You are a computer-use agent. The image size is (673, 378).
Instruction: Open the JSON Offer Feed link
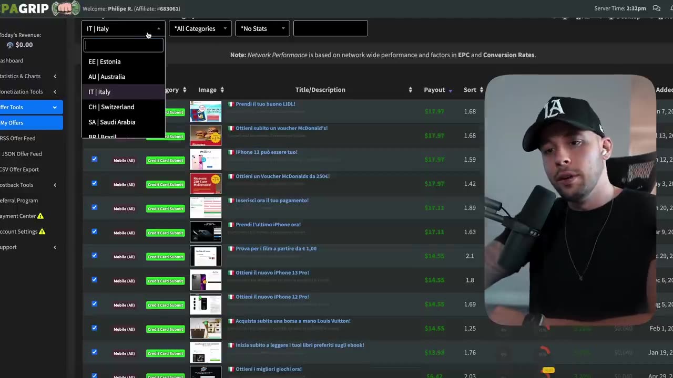tap(22, 154)
